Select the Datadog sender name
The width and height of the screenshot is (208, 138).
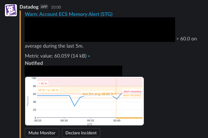[29, 7]
